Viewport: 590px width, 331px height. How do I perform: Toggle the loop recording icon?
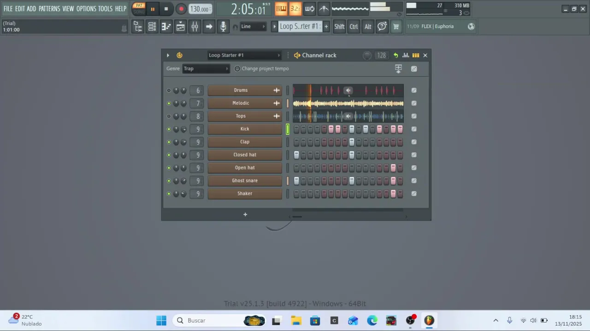310,8
